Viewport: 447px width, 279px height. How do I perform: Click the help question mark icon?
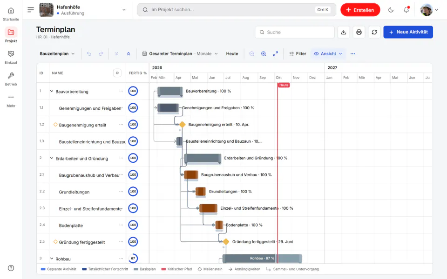point(11,268)
